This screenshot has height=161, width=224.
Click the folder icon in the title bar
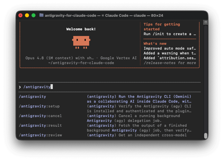(x=41, y=15)
